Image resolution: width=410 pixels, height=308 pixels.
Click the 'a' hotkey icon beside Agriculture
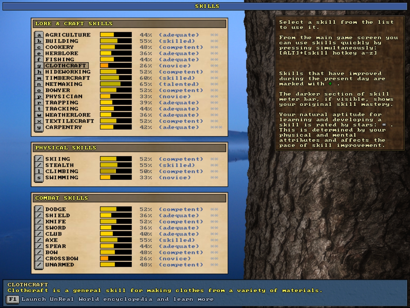[39, 35]
